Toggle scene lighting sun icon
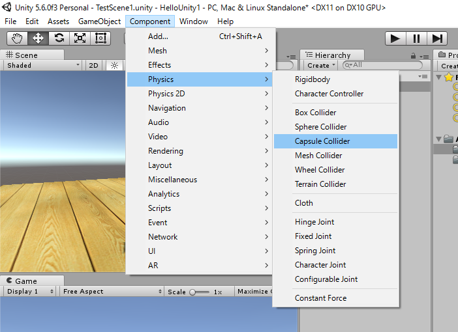 [114, 65]
